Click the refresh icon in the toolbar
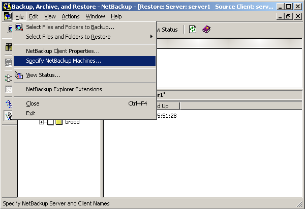 pyautogui.click(x=192, y=30)
